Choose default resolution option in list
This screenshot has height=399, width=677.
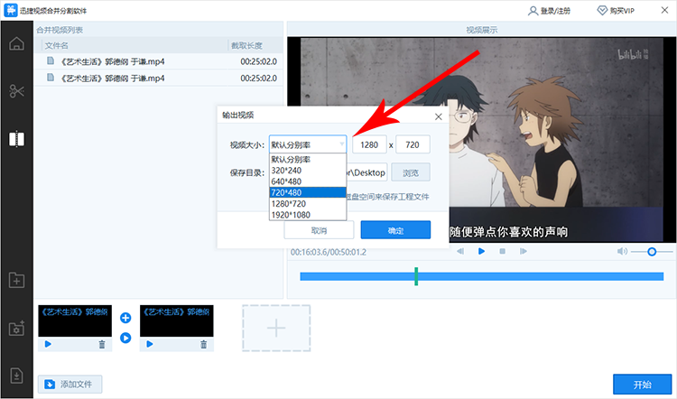tap(308, 160)
